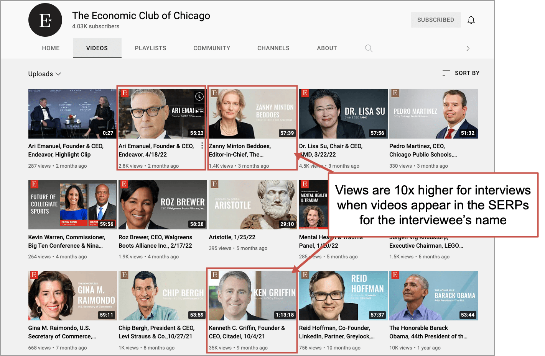Click '35K views · 9 months ago' text

[238, 348]
